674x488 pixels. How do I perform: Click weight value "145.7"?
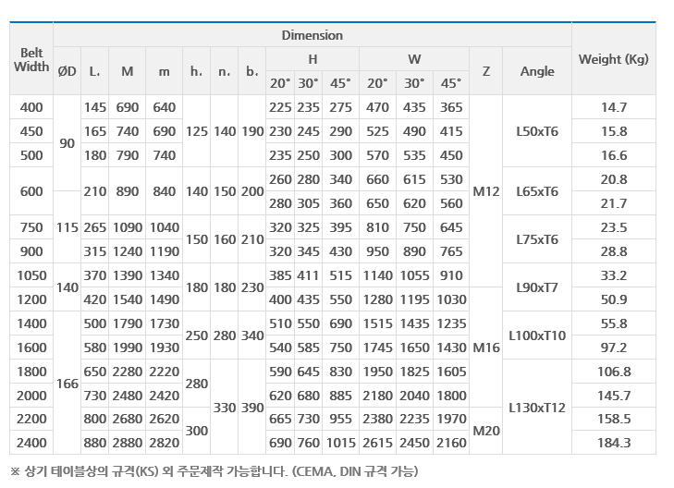[x=613, y=396]
